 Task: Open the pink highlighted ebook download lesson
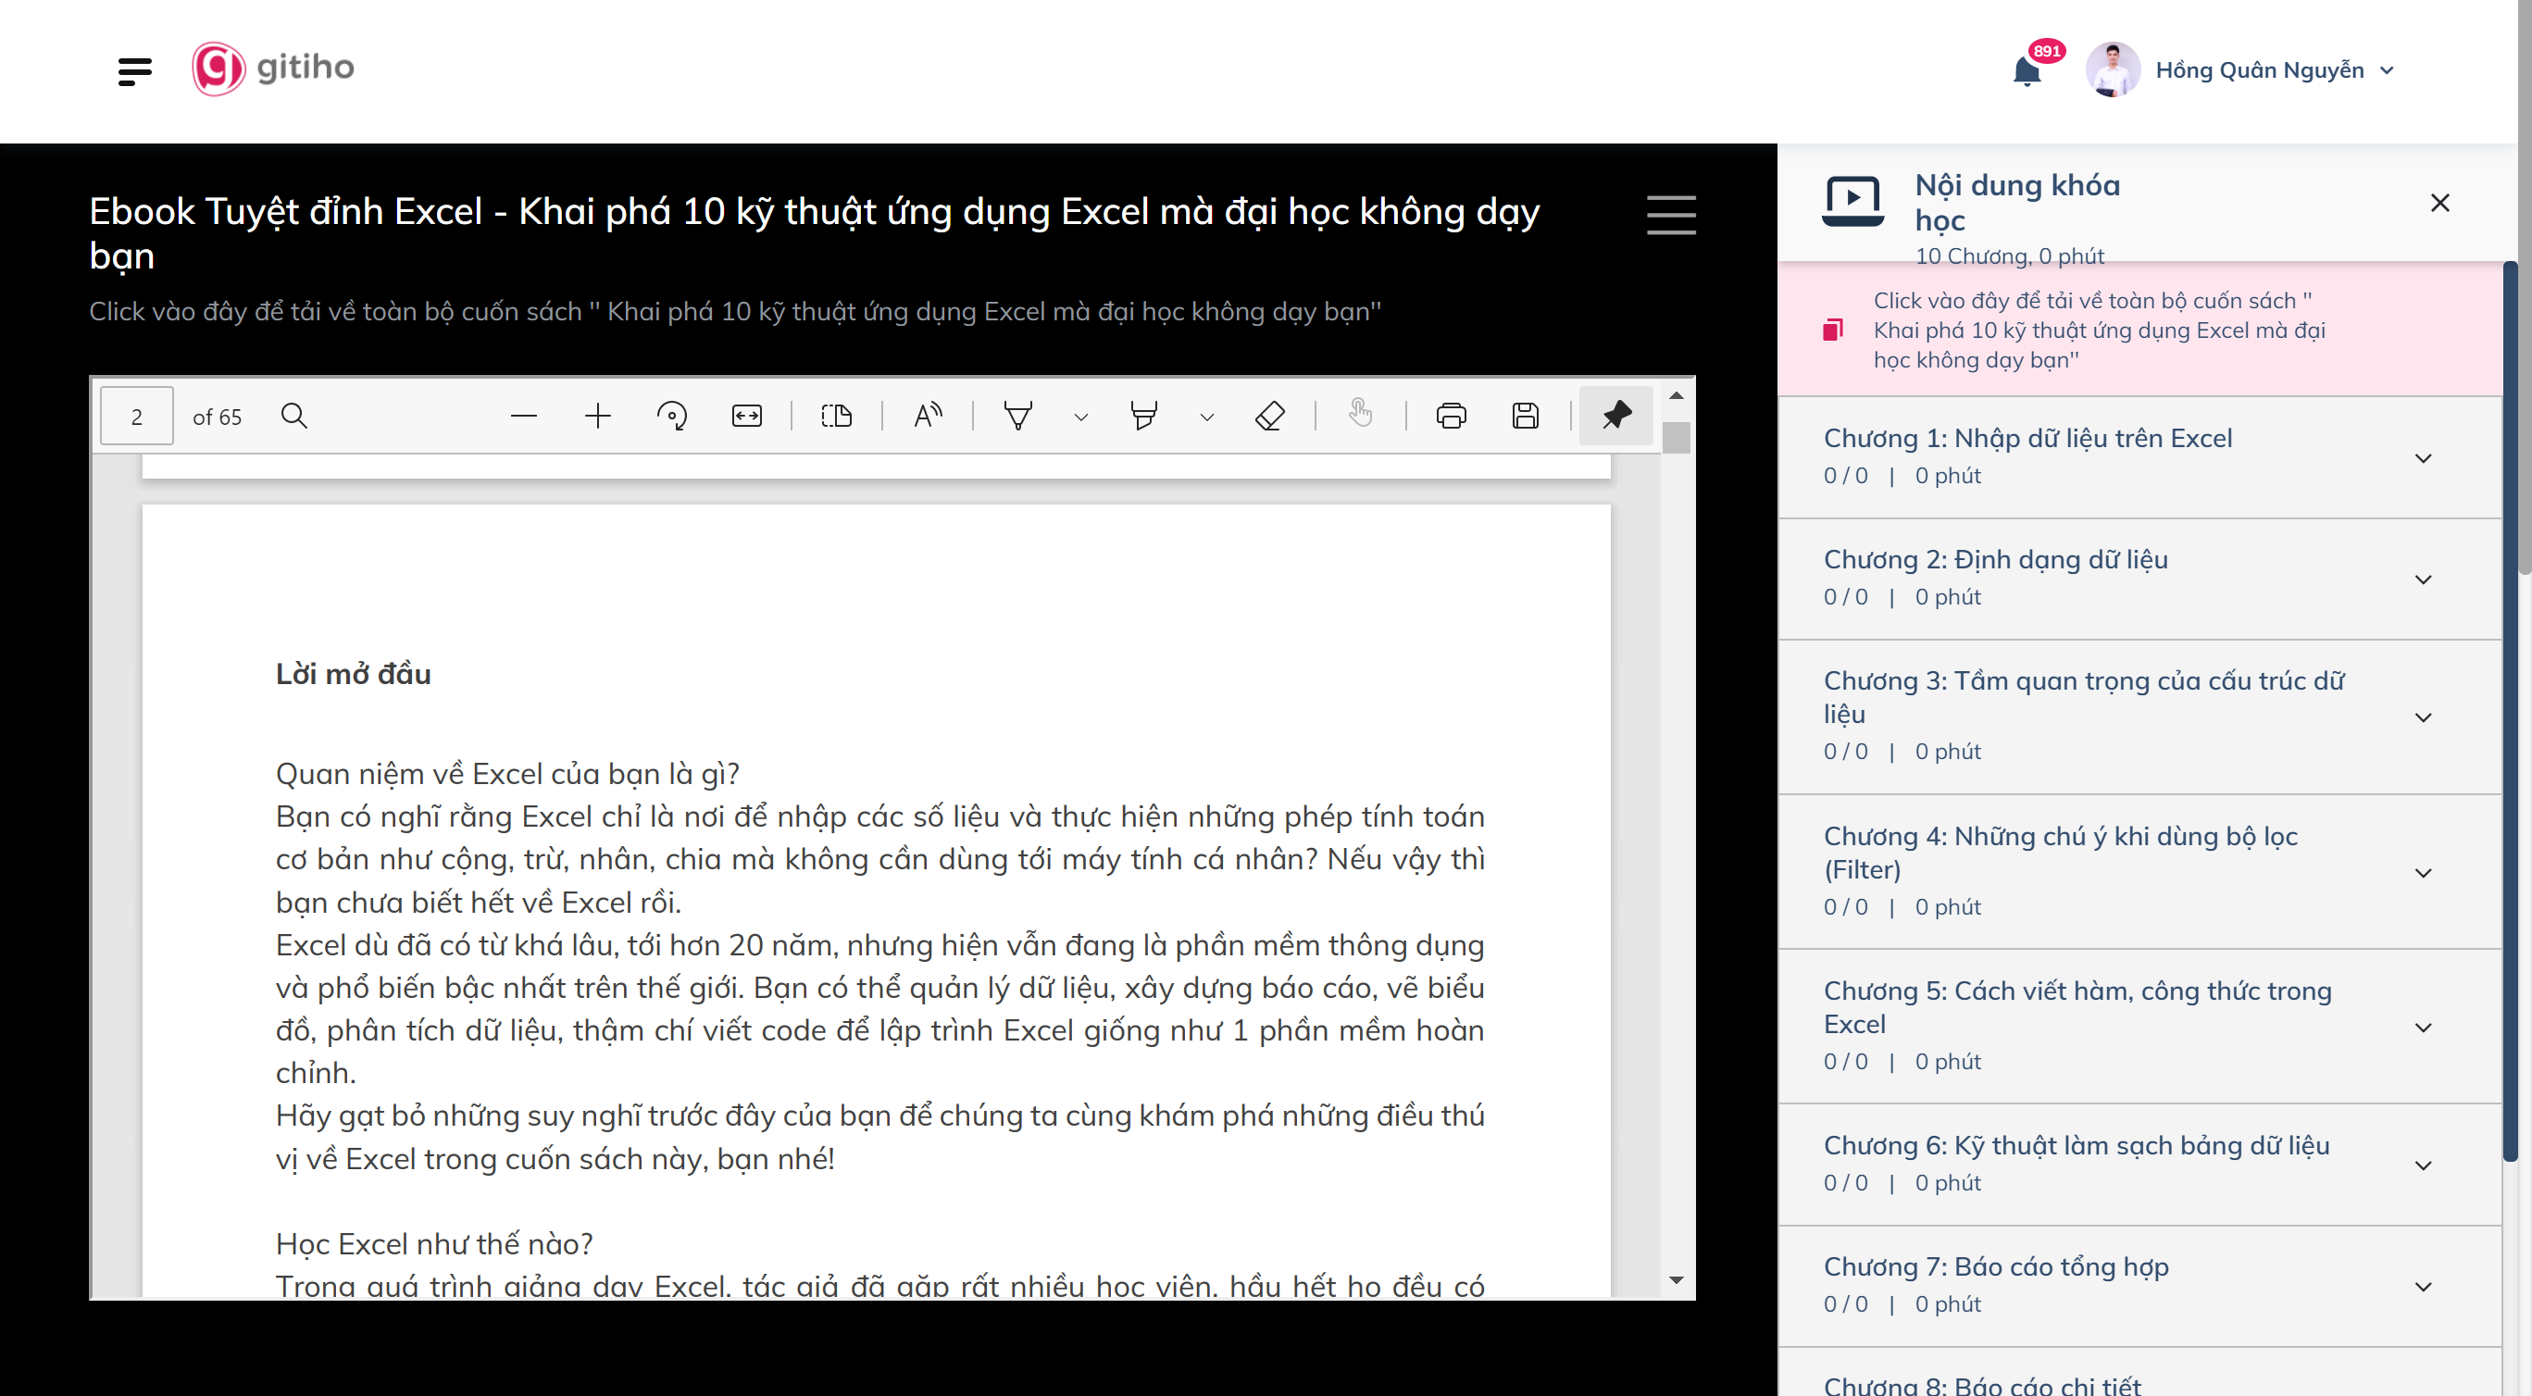pos(2139,330)
